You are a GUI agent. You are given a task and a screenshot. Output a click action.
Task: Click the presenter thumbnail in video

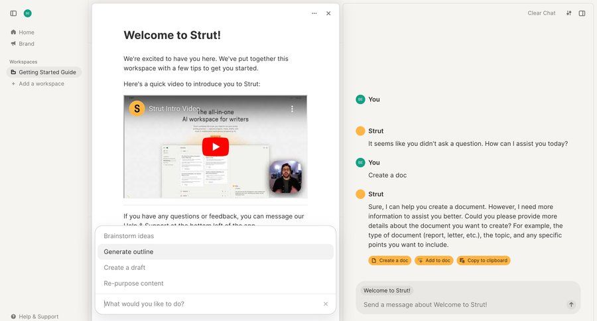[x=286, y=176]
